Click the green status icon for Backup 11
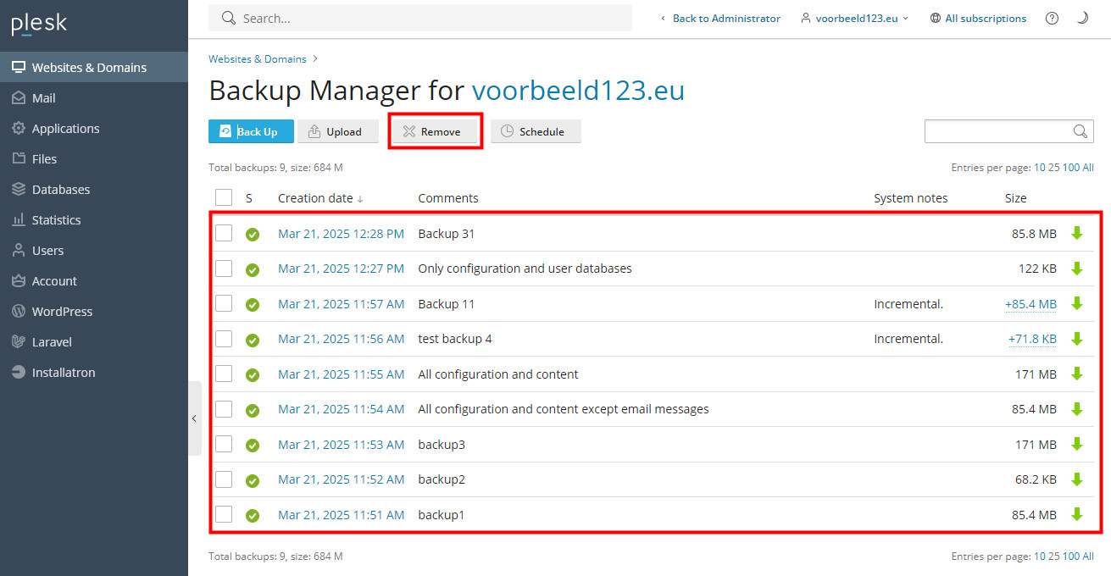Viewport: 1111px width, 576px height. pos(253,305)
